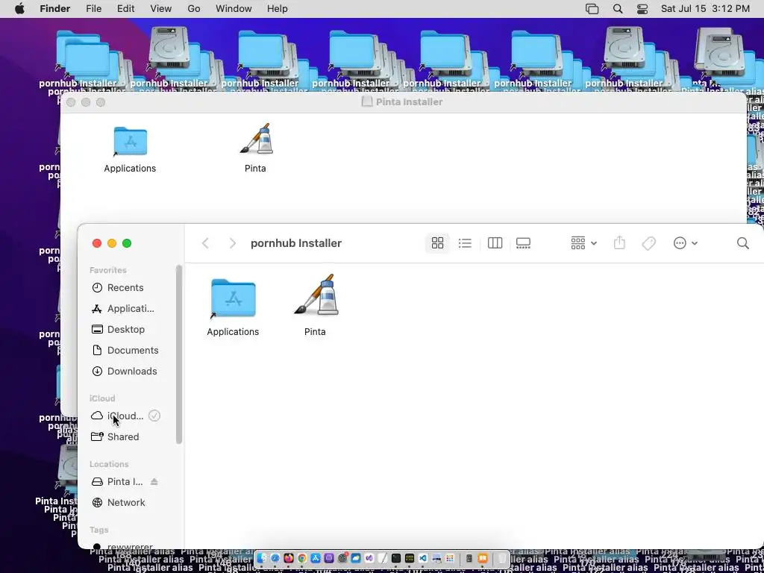Open the Trash in the Dock
The height and width of the screenshot is (573, 764).
pos(501,558)
